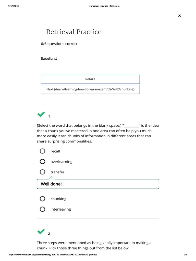Click the 'Retrieval Practice' main heading
This screenshot has width=196, height=261.
point(74,32)
